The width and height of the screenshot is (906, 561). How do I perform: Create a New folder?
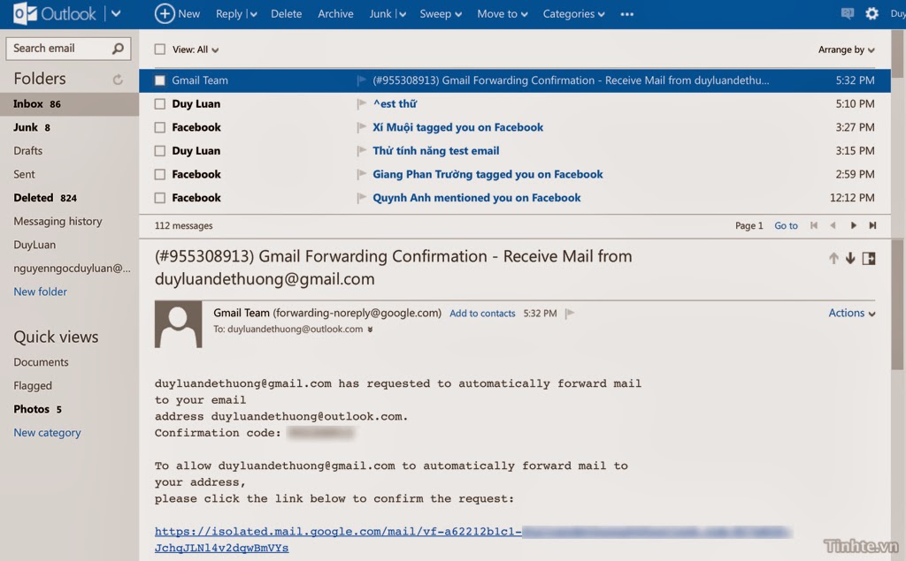tap(40, 292)
